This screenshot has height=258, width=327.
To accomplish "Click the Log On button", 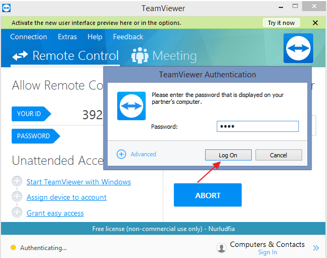I will point(228,155).
